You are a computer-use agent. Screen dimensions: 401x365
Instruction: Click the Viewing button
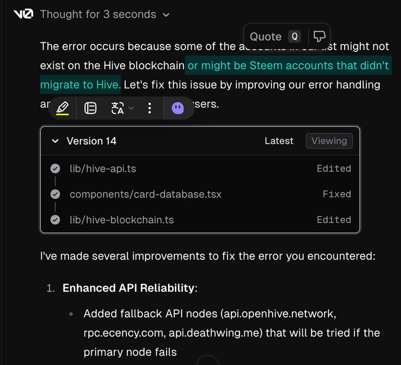tap(329, 141)
